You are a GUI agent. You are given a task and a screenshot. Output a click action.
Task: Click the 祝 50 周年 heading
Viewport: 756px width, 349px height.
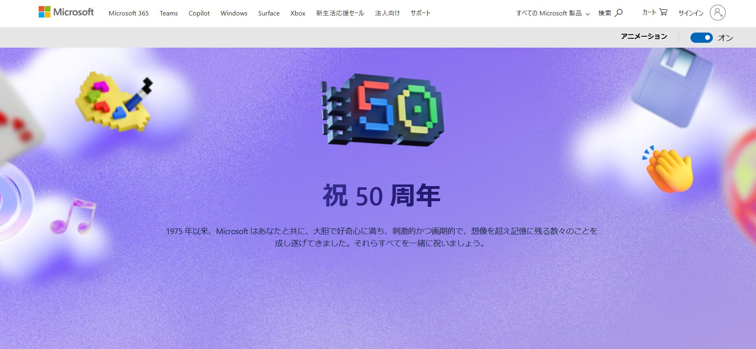click(x=381, y=195)
